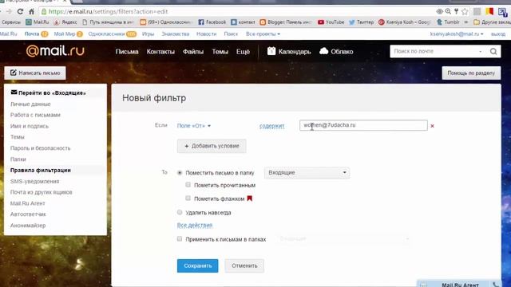This screenshot has width=511, height=287.
Task: Open Другие закладки folder
Action: [x=492, y=22]
